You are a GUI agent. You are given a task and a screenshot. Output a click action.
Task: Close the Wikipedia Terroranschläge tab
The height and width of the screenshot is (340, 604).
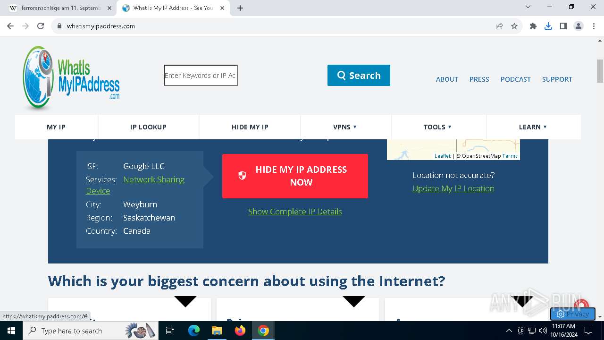[x=109, y=8]
